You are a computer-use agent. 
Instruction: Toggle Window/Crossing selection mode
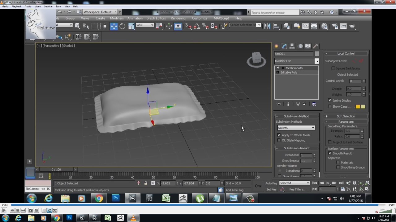pos(103,27)
